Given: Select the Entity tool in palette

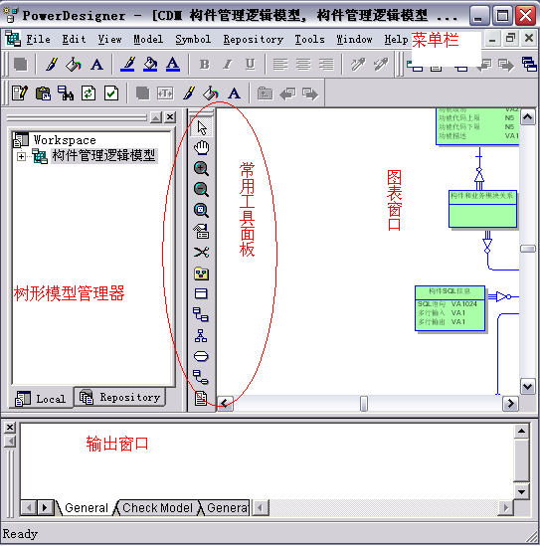Looking at the screenshot, I should [x=201, y=294].
